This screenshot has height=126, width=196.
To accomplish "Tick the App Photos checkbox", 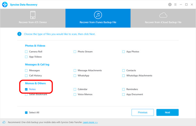I will (x=123, y=52).
